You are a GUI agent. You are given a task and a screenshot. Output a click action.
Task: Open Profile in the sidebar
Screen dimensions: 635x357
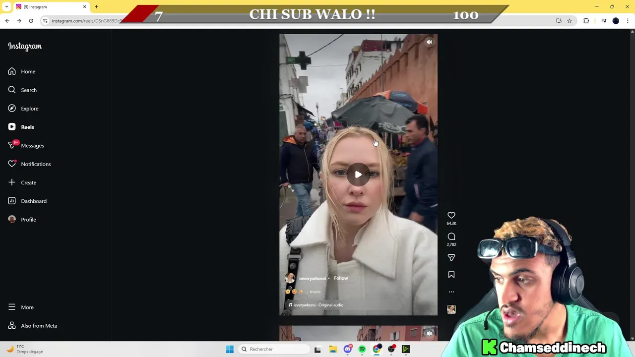coord(22,220)
